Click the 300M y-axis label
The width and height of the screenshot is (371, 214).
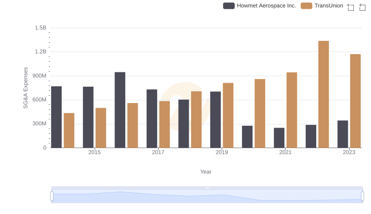coord(39,123)
